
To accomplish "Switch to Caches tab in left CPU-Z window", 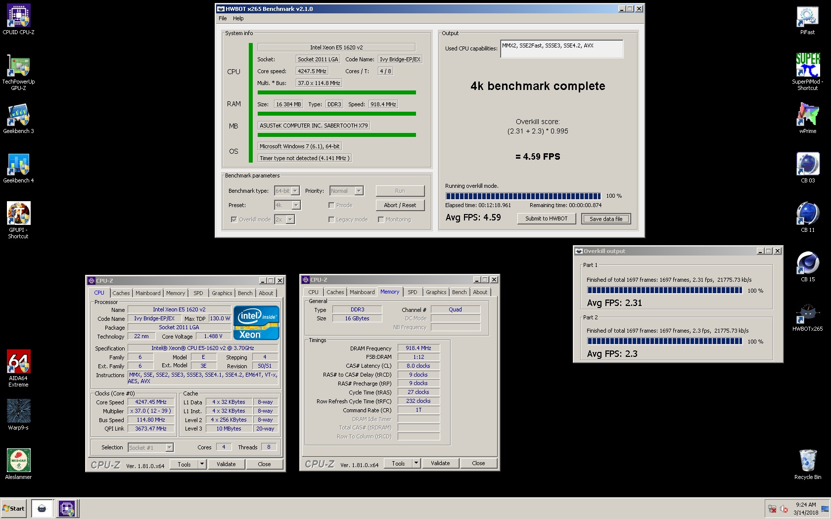I will (x=121, y=293).
